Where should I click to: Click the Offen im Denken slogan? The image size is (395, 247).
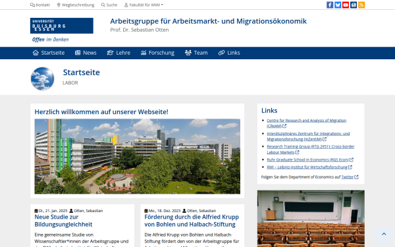tap(50, 40)
